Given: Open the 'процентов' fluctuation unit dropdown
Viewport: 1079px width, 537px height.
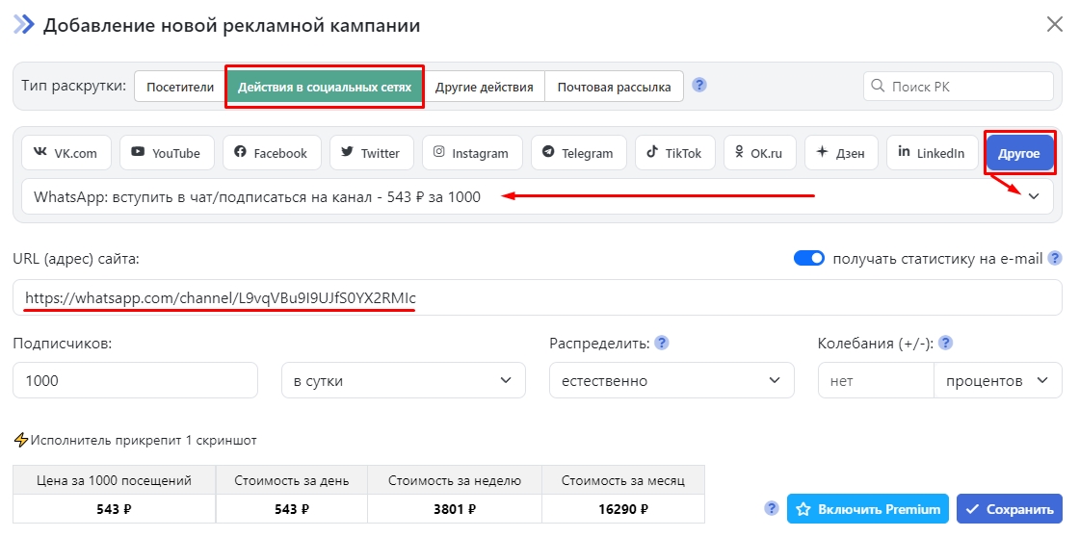Looking at the screenshot, I should (x=996, y=380).
